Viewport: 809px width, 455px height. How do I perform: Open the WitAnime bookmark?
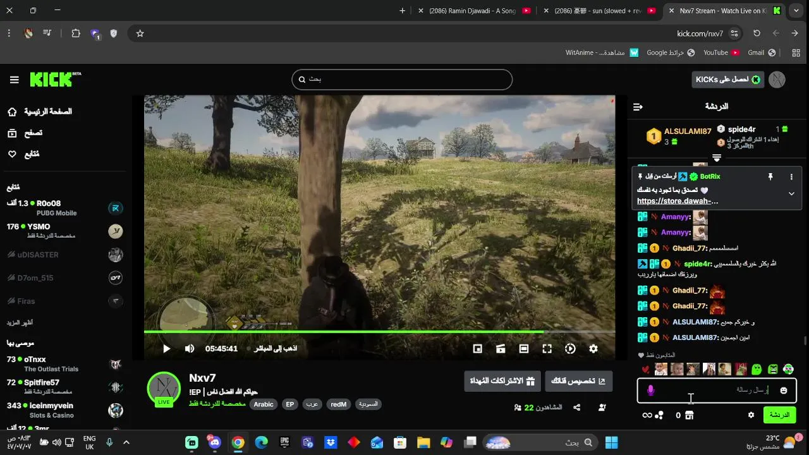tap(602, 52)
